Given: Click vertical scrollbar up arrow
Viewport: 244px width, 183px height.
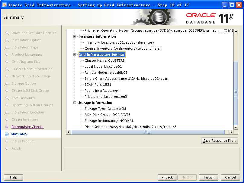Looking at the screenshot, I should (236, 31).
